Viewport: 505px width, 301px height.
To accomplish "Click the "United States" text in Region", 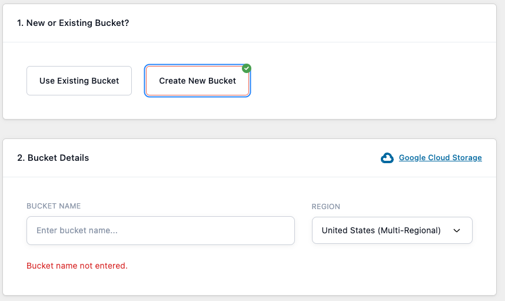I will tap(348, 231).
